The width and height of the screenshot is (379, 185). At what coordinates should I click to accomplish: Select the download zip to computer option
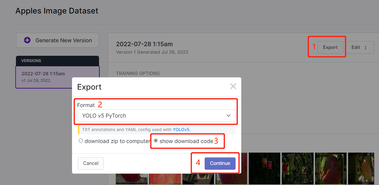[x=81, y=141]
